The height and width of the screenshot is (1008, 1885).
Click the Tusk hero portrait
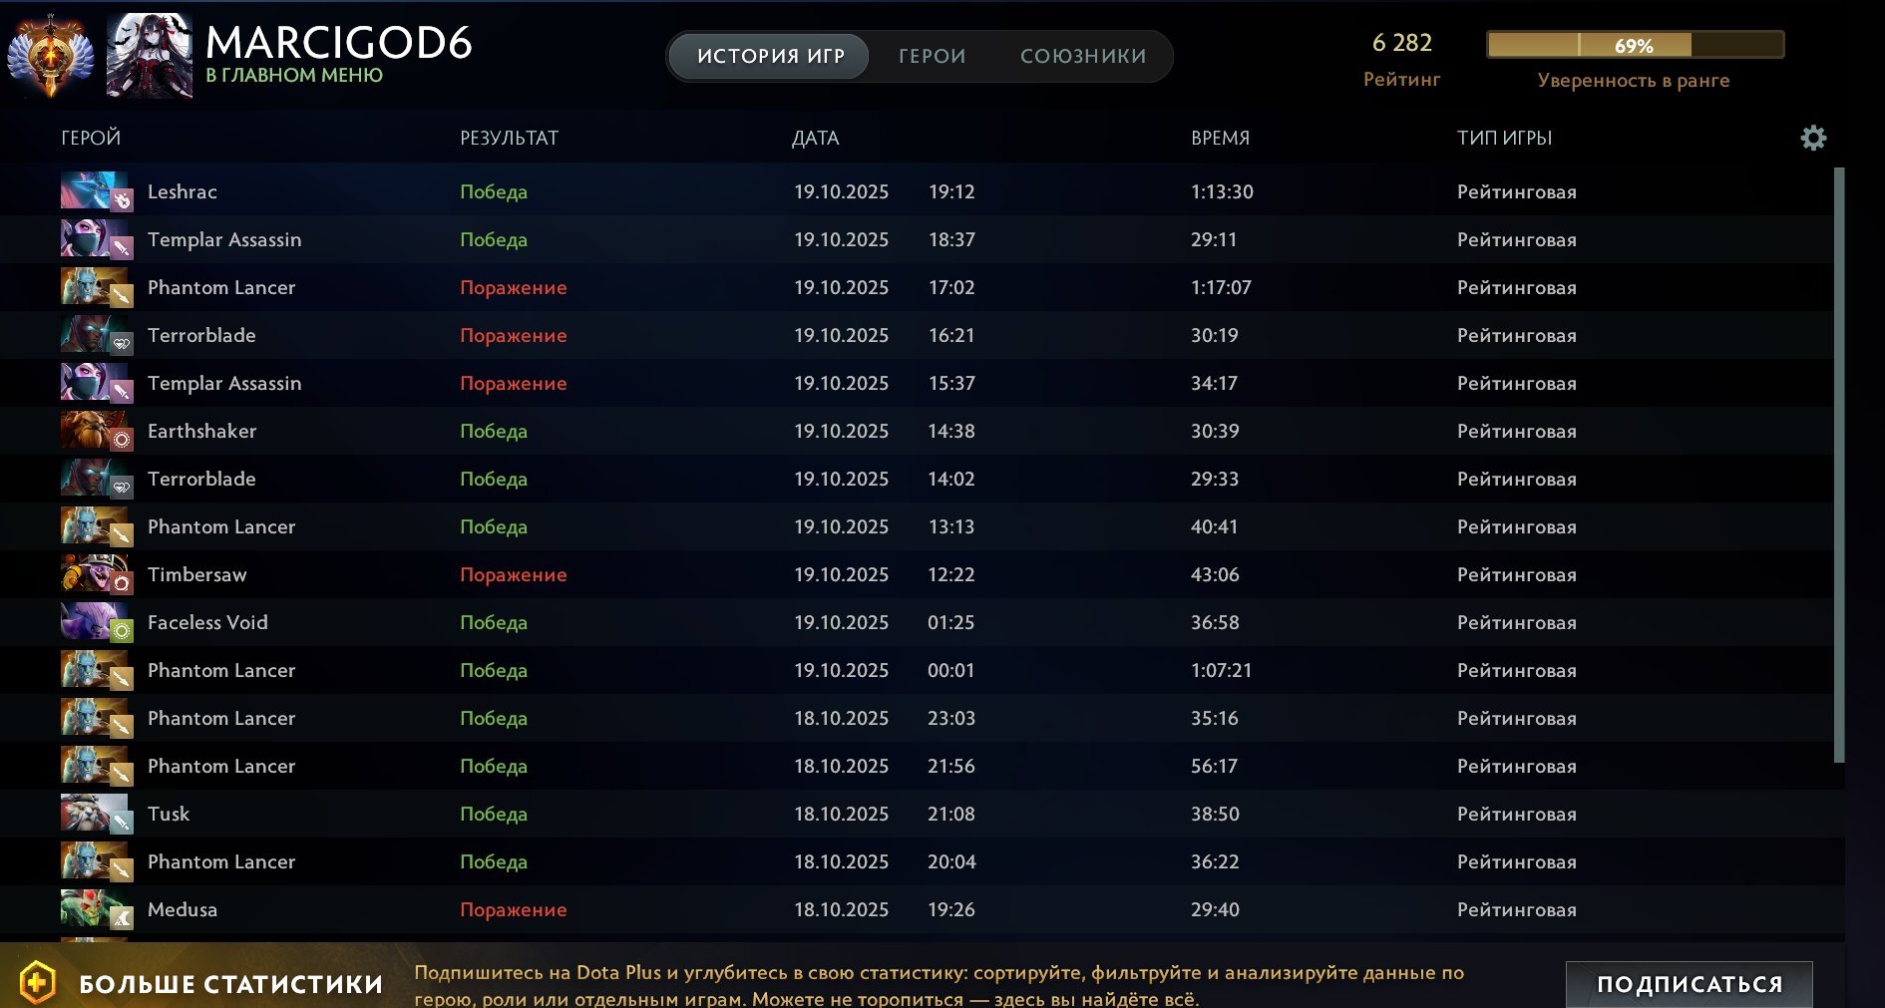[x=96, y=814]
